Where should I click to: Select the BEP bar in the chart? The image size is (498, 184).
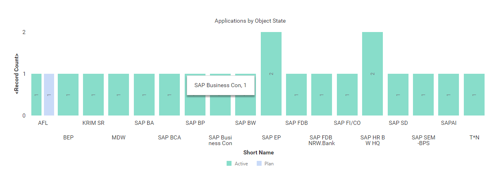tap(68, 95)
